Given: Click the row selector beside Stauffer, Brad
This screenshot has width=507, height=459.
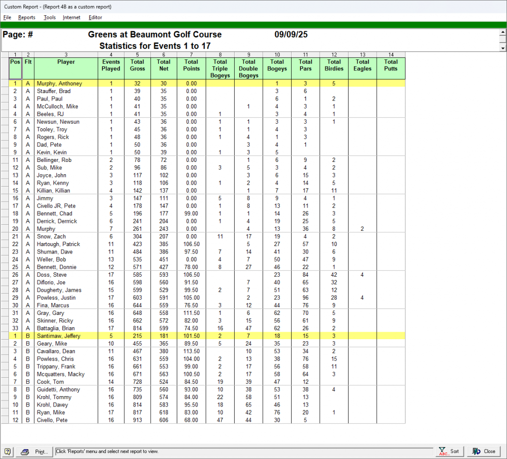Looking at the screenshot, I should coord(4,92).
